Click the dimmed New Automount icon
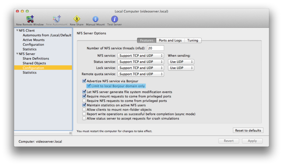283x166 pixels. point(57,19)
